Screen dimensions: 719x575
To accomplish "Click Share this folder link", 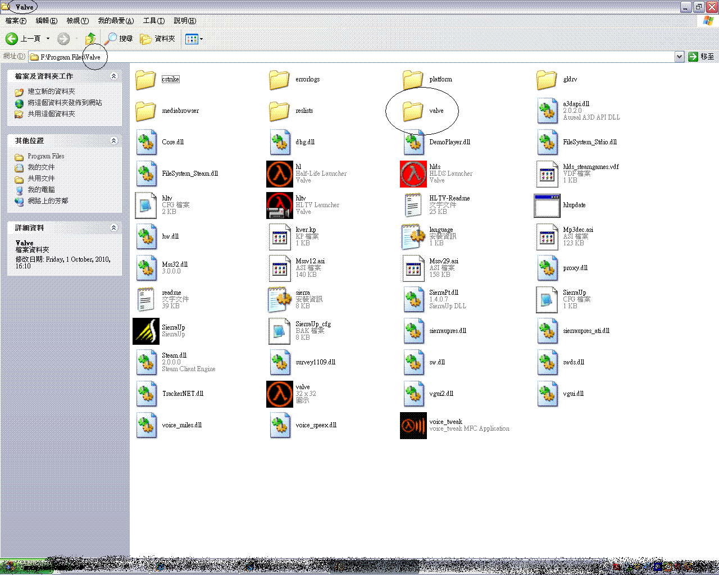I will point(51,114).
